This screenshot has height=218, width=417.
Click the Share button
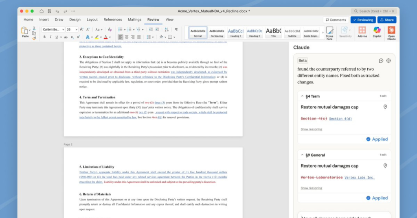pos(387,20)
